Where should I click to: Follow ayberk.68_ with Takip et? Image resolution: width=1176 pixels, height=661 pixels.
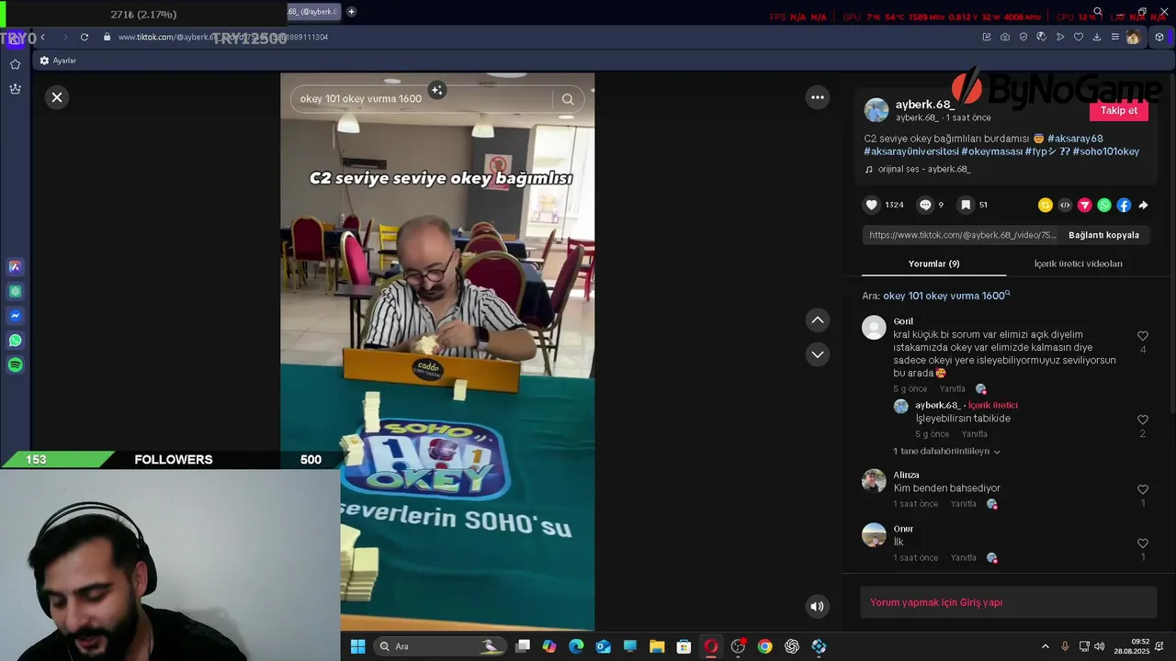1119,110
